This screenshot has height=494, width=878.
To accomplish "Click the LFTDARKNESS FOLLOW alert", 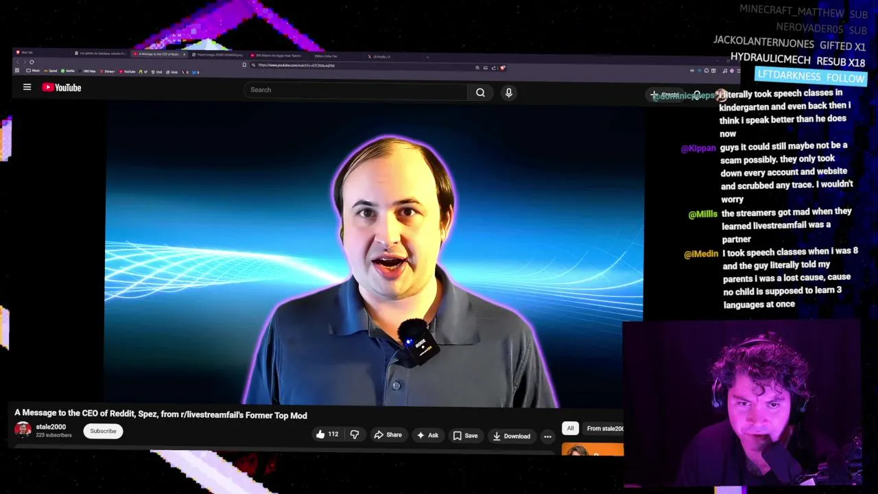I will coord(811,77).
